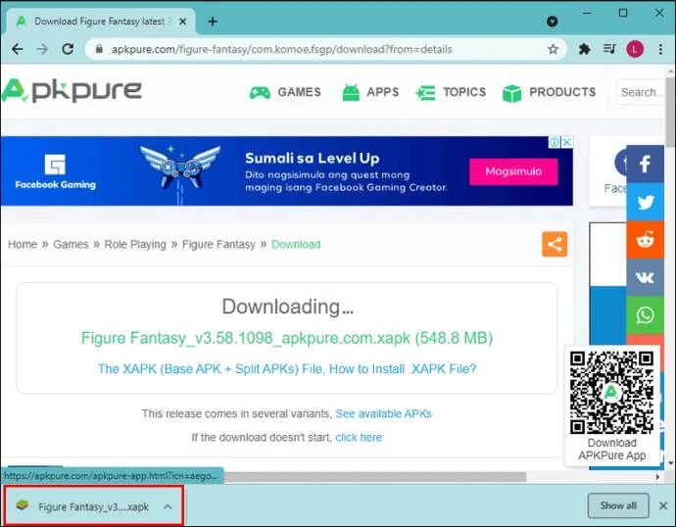
Task: Open the Chrome extensions puzzle icon
Action: click(585, 49)
